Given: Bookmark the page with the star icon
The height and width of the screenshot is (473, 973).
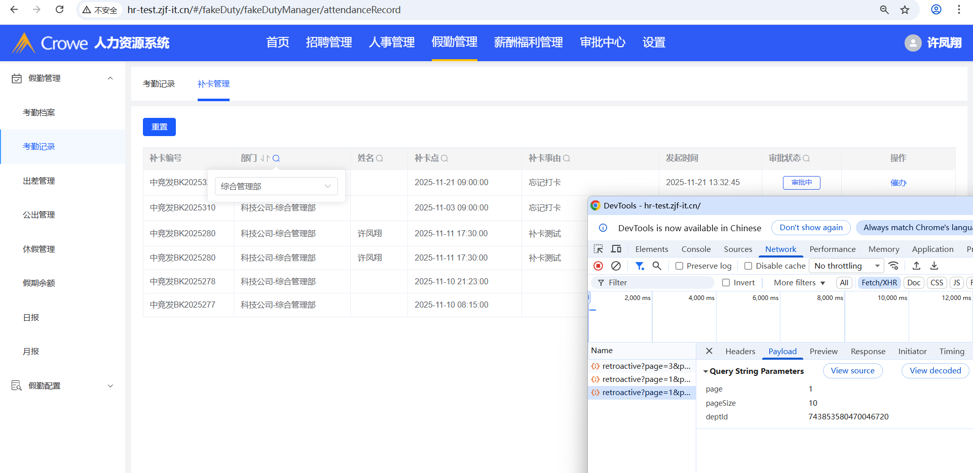Looking at the screenshot, I should point(905,10).
